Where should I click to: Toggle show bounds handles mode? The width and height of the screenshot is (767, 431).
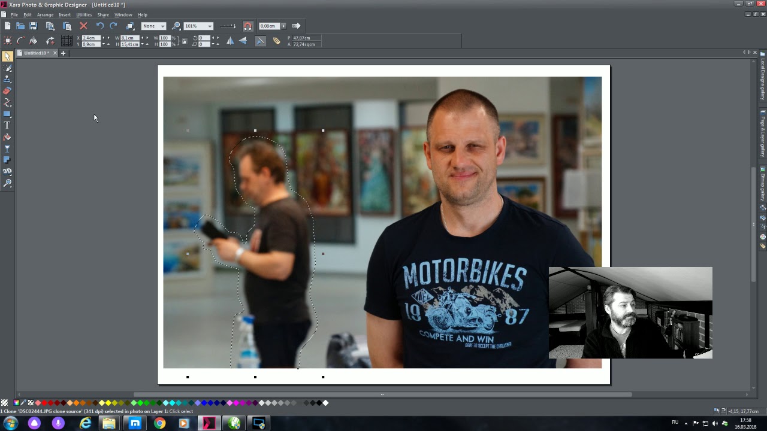pos(7,41)
